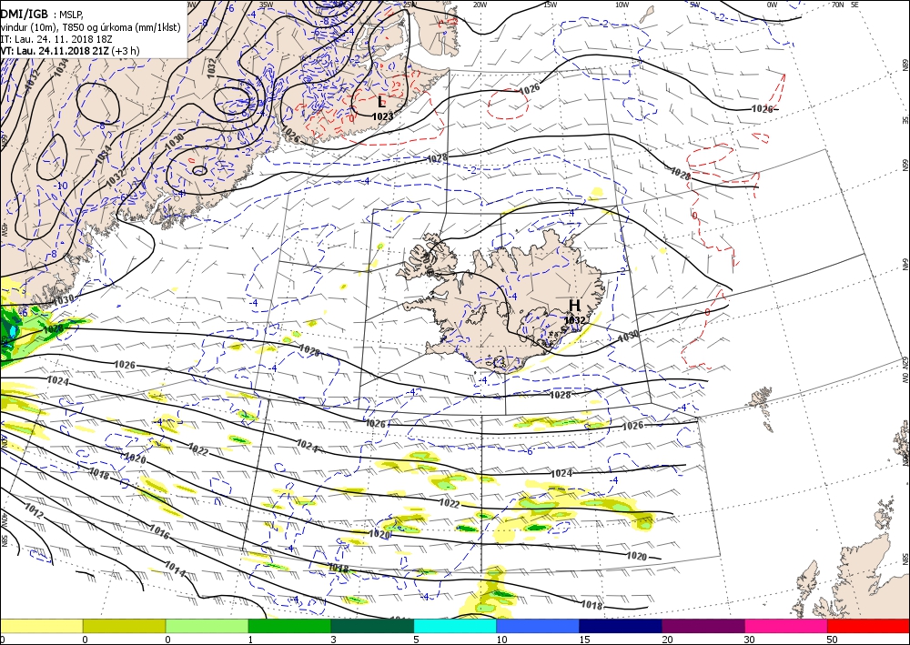Click the legend scale value '5'
The height and width of the screenshot is (645, 910).
point(416,640)
